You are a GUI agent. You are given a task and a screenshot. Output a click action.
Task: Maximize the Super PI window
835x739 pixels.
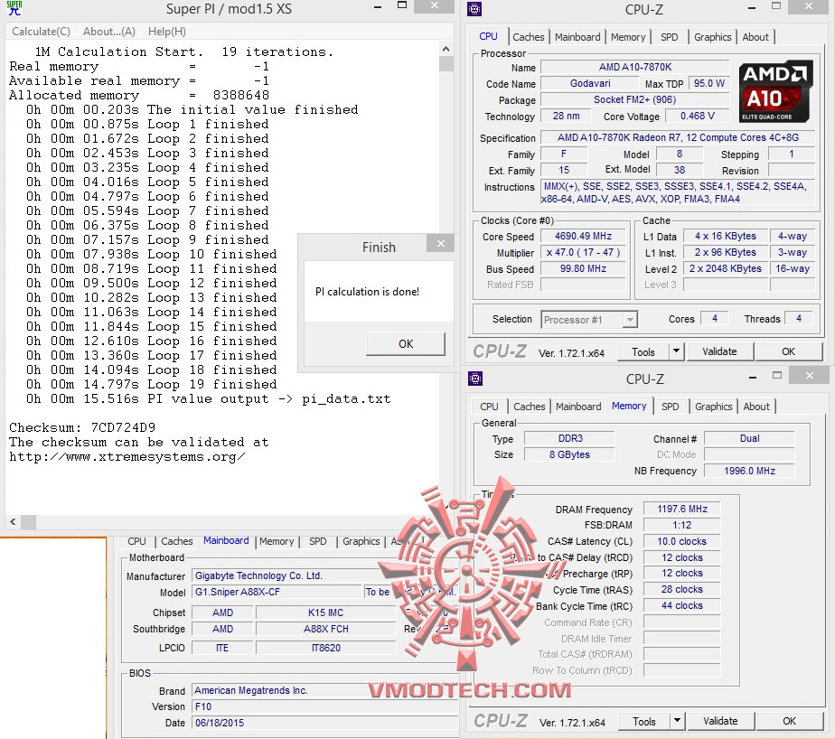coord(402,5)
